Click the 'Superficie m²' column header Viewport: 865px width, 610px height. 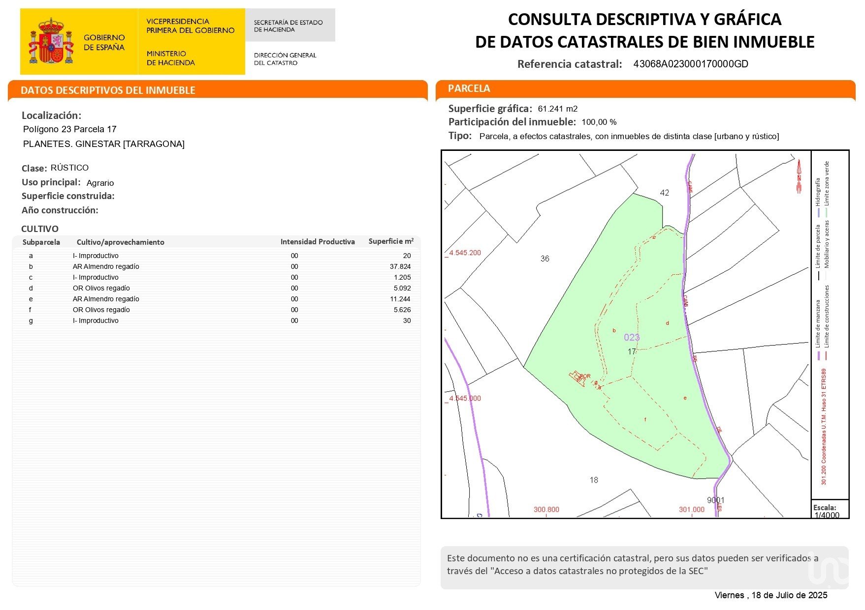(x=391, y=241)
